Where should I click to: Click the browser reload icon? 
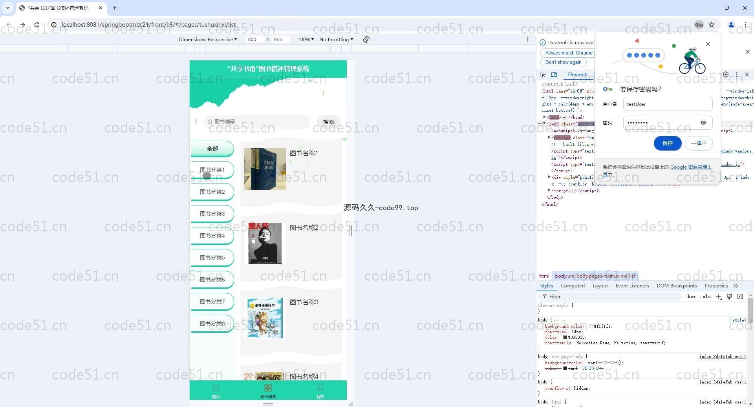tap(37, 25)
